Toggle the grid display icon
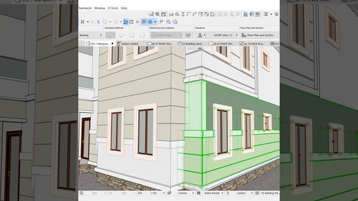Screen dimensions: 358x201 82,22
